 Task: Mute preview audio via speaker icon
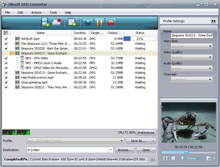click(x=183, y=158)
